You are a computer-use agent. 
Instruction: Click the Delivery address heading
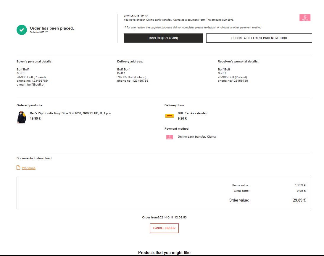[x=130, y=62]
